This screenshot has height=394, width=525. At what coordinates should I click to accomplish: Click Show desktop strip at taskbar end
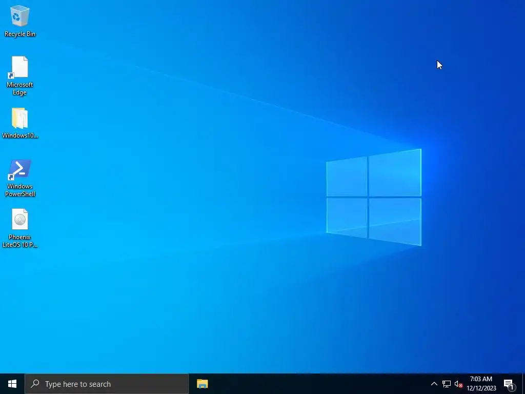[x=523, y=384]
